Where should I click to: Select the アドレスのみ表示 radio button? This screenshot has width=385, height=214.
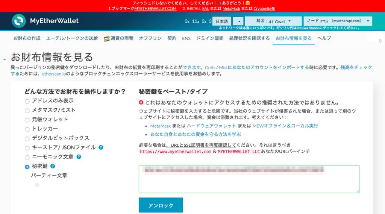coord(27,101)
